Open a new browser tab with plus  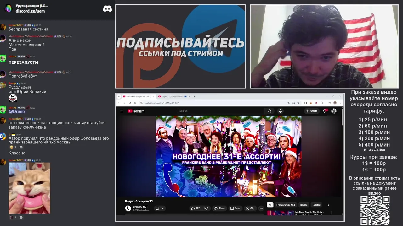(x=194, y=96)
